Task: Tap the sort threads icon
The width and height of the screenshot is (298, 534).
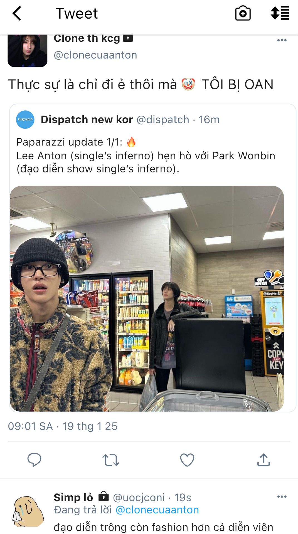Action: (280, 13)
